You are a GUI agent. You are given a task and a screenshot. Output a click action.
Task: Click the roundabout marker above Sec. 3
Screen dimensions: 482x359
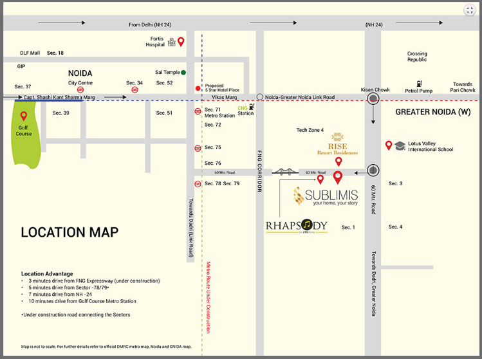pyautogui.click(x=373, y=170)
